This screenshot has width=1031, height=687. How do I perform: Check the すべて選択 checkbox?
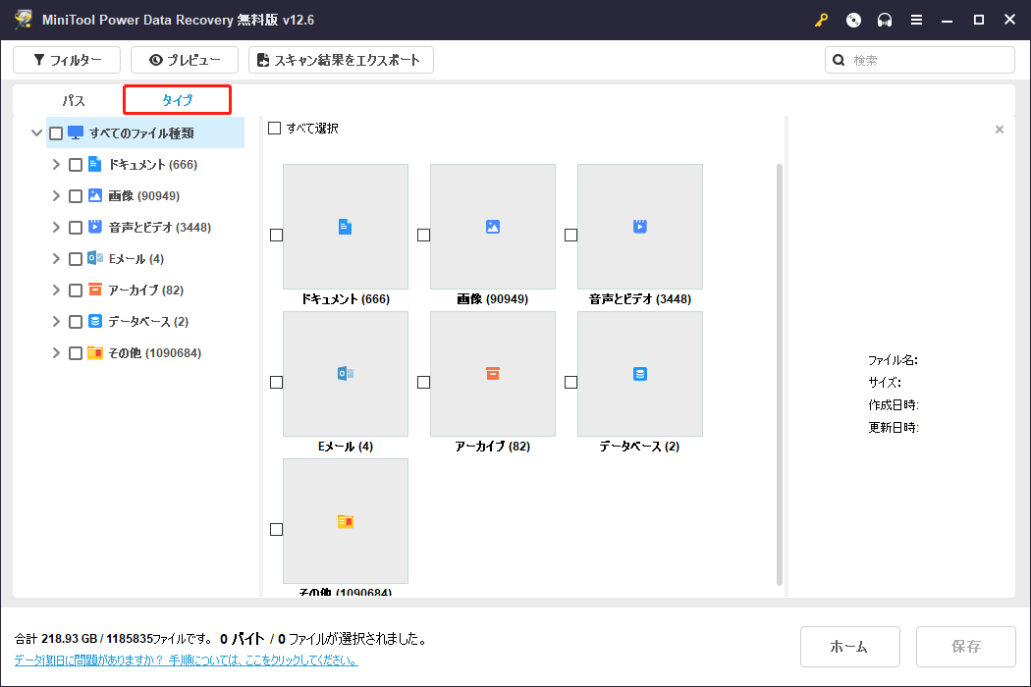click(x=275, y=129)
